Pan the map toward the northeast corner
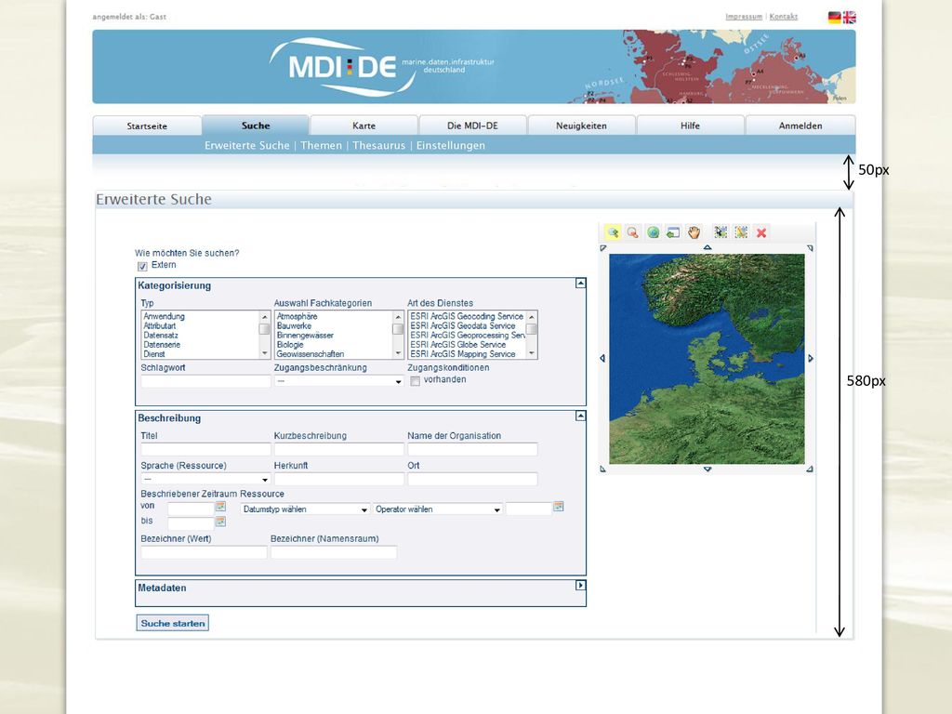Image resolution: width=952 pixels, height=714 pixels. click(810, 247)
